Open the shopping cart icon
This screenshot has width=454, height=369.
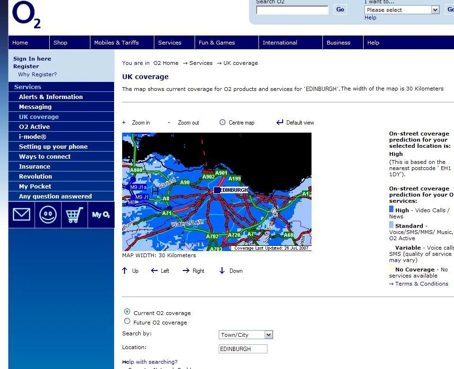click(x=74, y=215)
